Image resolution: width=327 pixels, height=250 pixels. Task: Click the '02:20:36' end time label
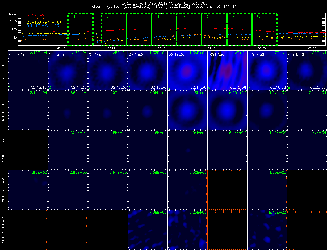point(318,87)
